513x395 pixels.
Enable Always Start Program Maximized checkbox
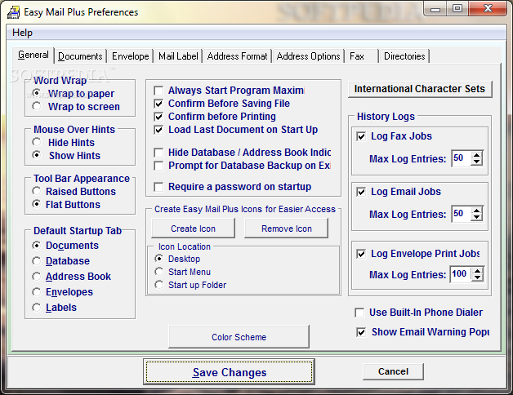pos(158,91)
